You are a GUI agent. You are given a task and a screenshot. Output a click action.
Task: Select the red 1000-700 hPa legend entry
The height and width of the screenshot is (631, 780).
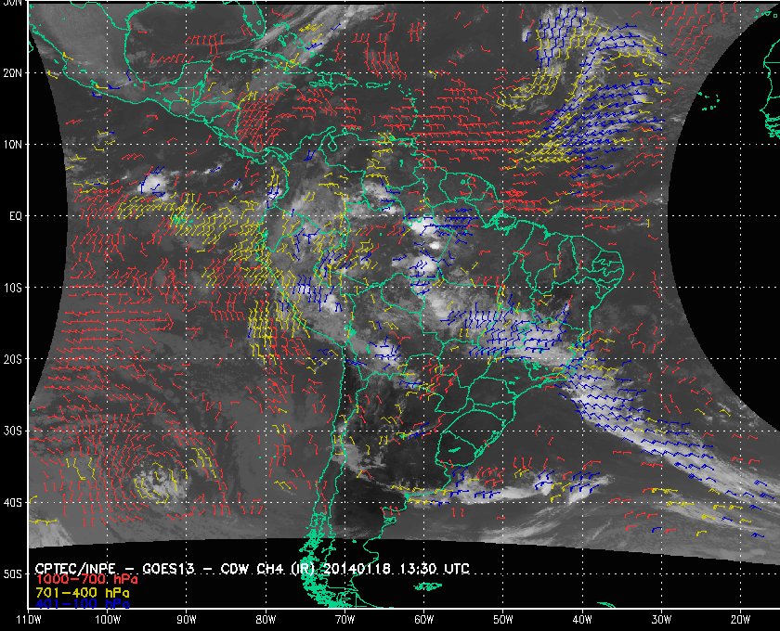[x=86, y=580]
